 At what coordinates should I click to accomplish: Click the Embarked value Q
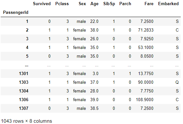(x=177, y=82)
